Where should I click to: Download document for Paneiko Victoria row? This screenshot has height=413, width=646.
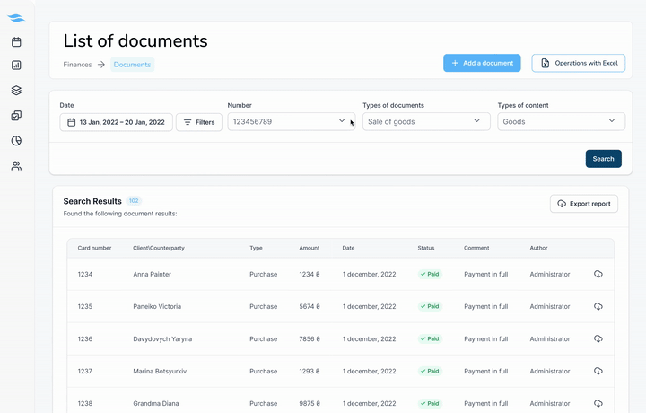pos(598,307)
